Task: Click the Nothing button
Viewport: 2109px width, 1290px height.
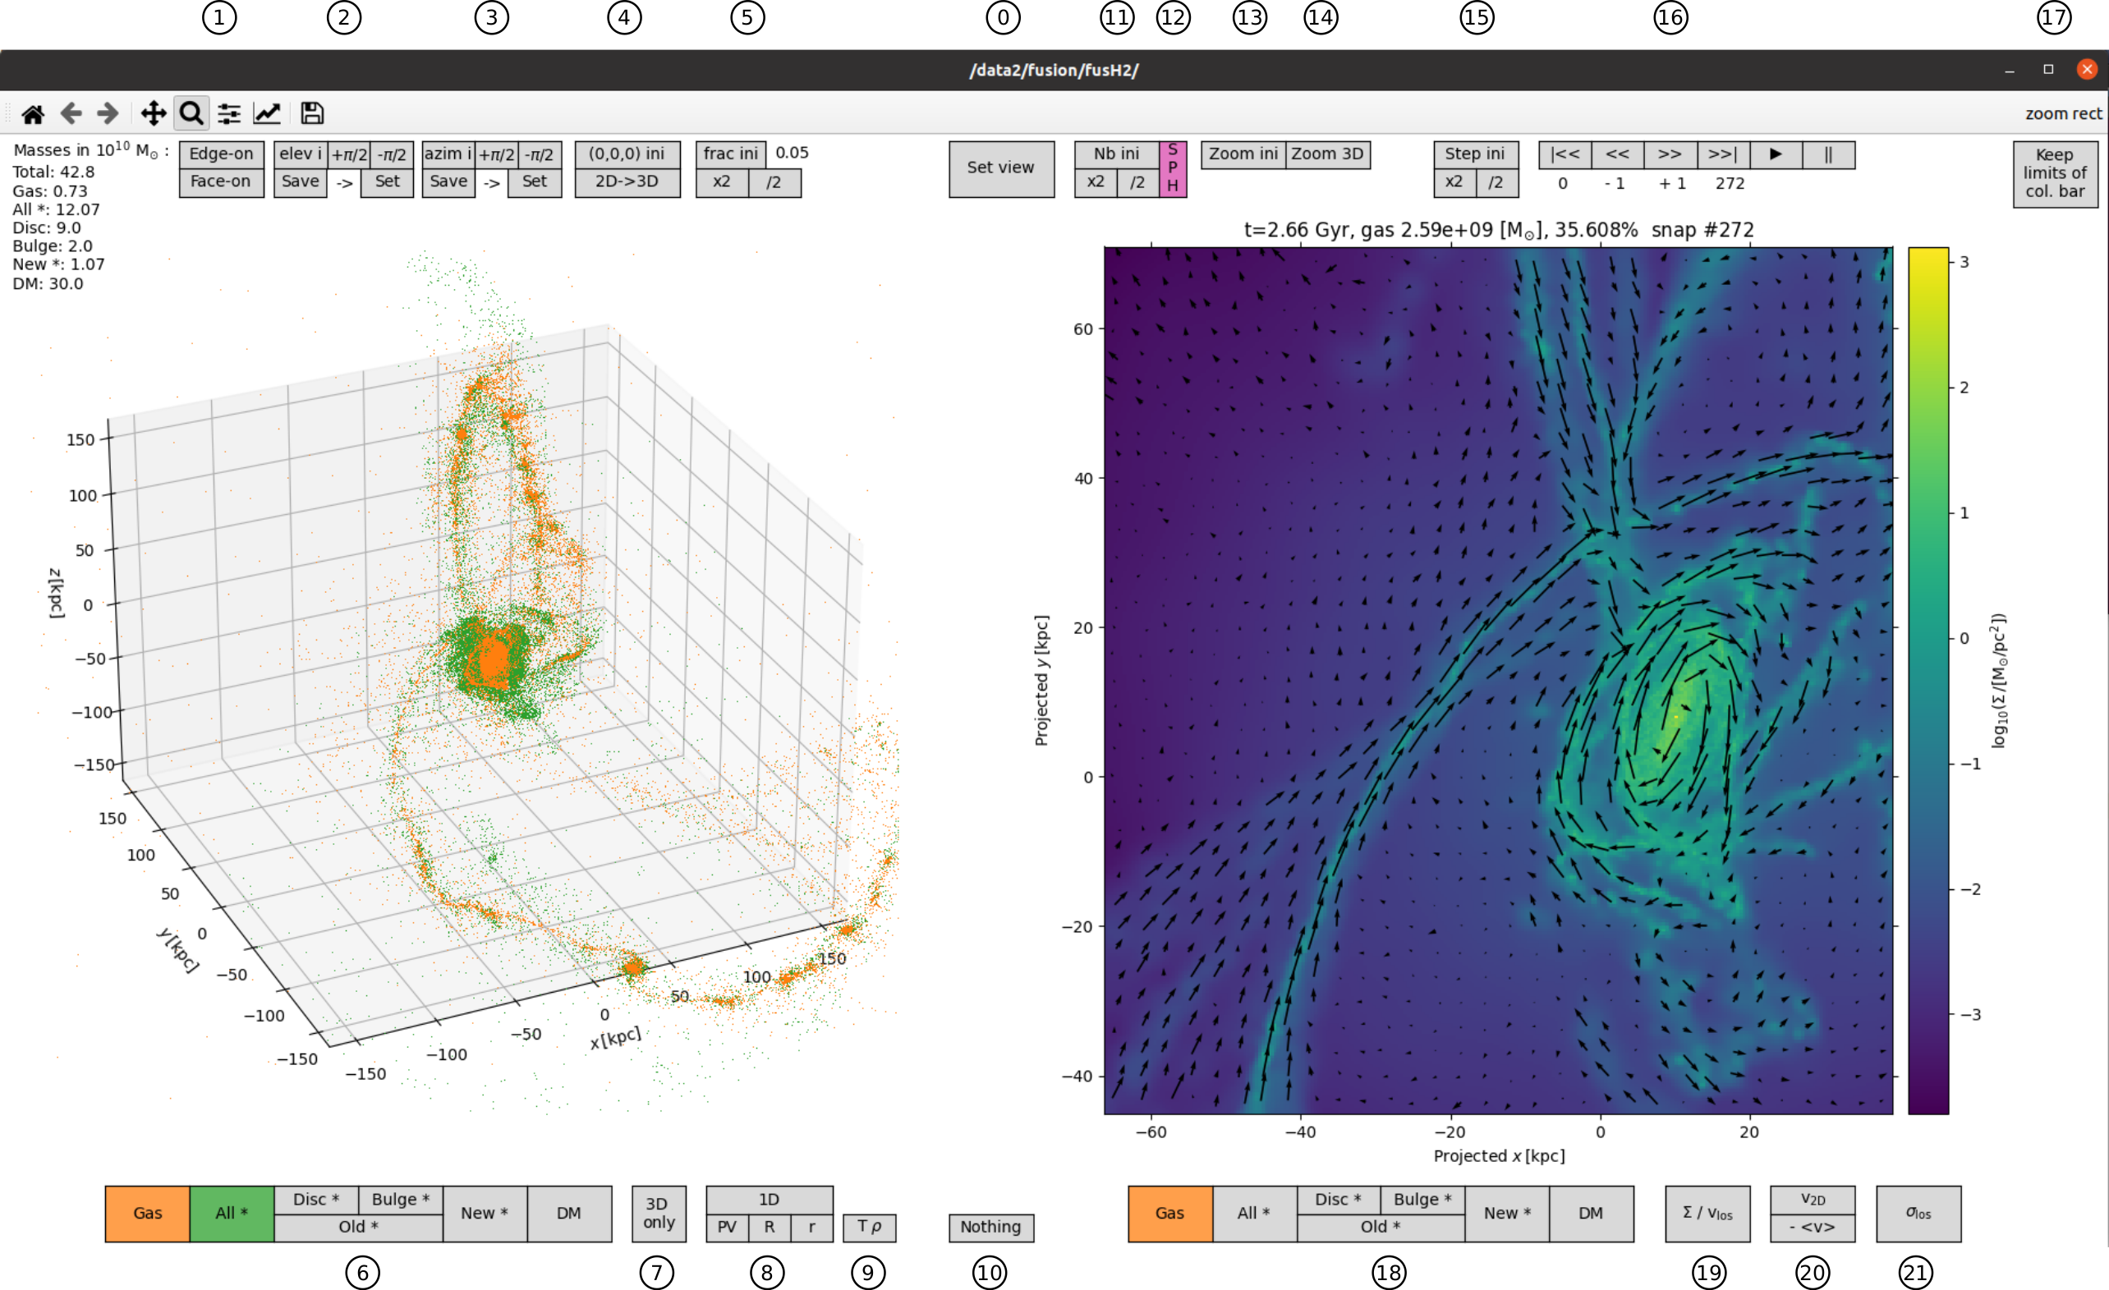Action: pos(991,1228)
